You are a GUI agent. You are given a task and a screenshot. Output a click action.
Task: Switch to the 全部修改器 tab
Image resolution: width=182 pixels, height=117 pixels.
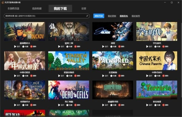[13, 8]
